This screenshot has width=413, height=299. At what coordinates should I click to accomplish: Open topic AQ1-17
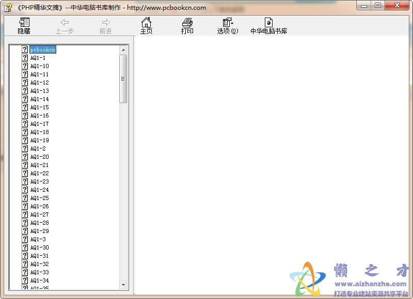40,124
